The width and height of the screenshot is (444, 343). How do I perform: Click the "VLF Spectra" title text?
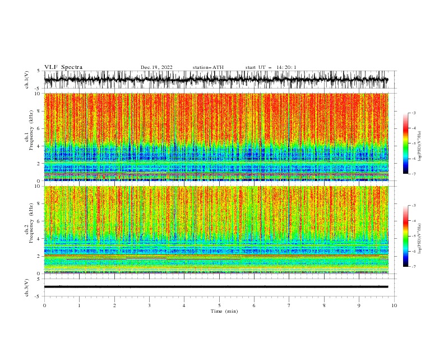point(63,67)
